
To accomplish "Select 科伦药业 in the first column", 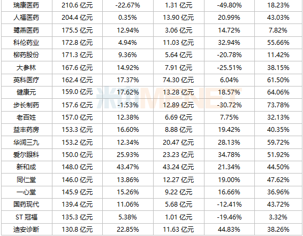I will click(26, 42).
